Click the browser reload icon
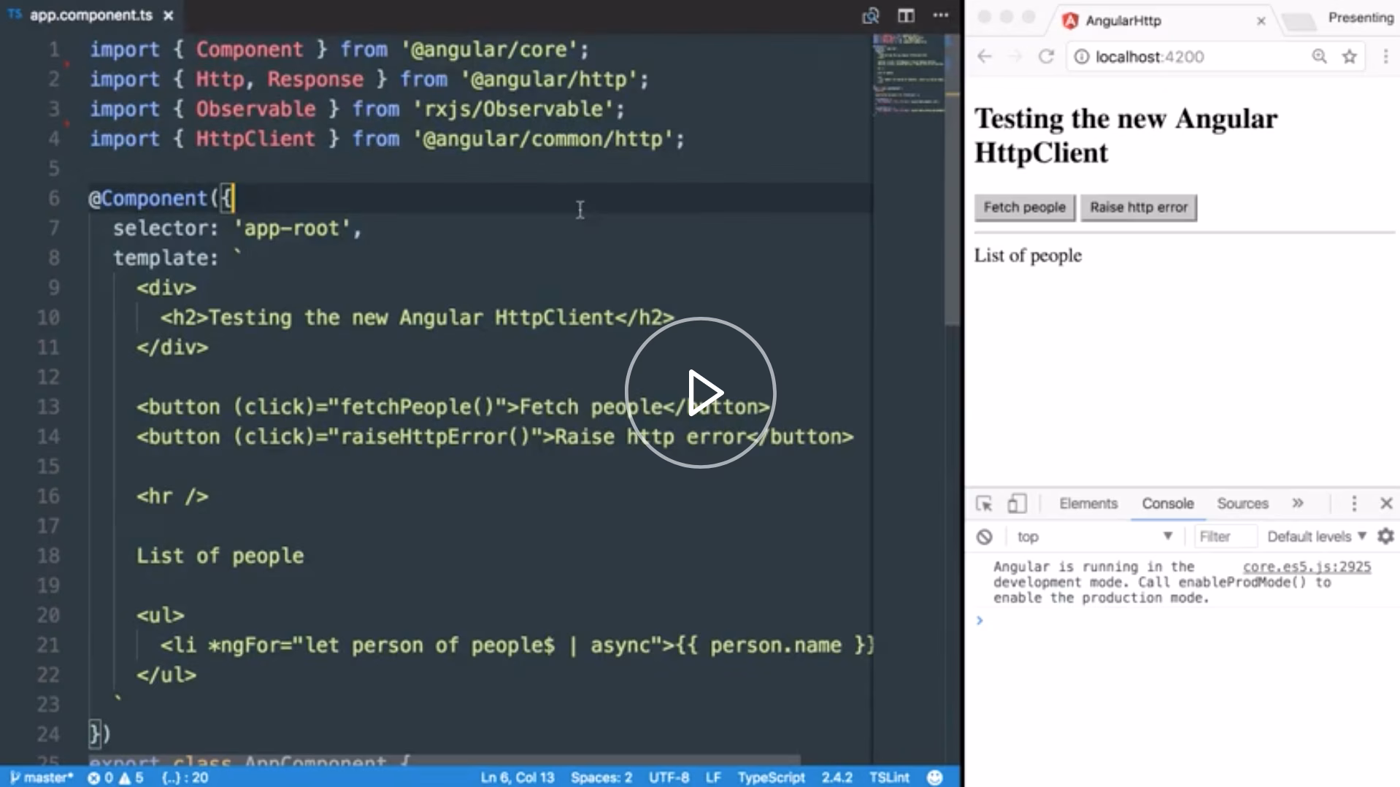Screen dimensions: 1400x787 (1046, 57)
